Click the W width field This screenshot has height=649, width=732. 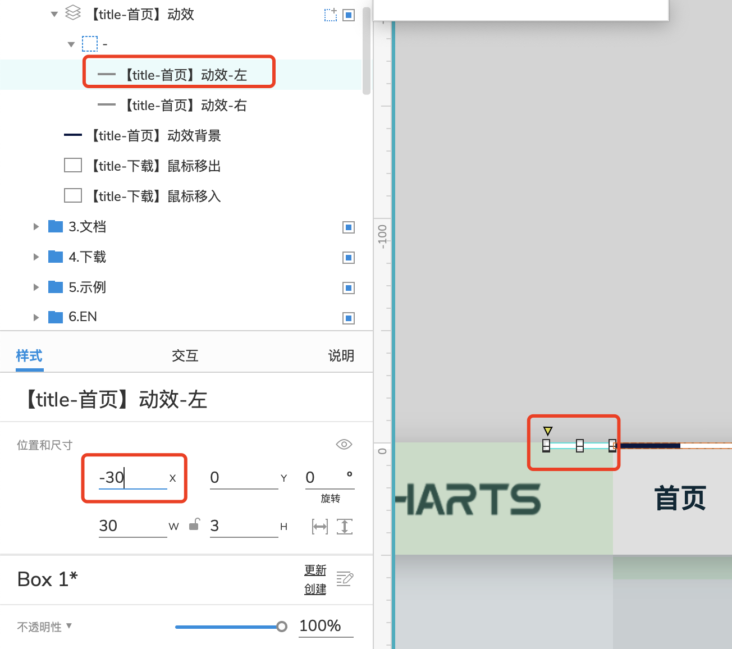[133, 526]
